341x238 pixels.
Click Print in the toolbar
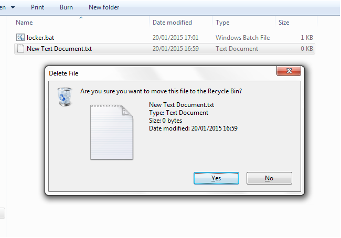pyautogui.click(x=37, y=7)
